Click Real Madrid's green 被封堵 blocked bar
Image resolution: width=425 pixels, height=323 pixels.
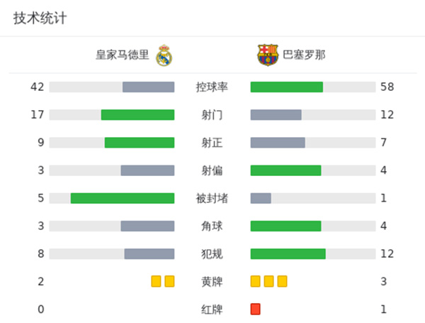tap(123, 198)
